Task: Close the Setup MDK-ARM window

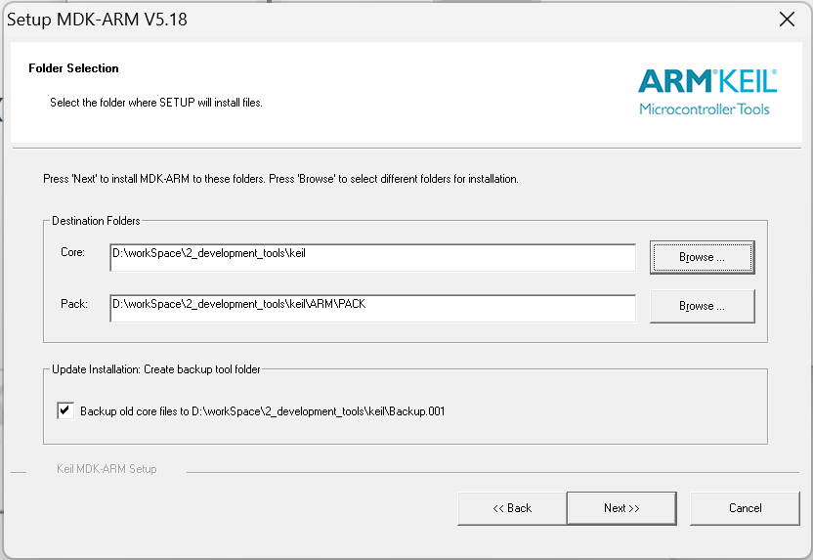Action: click(786, 20)
